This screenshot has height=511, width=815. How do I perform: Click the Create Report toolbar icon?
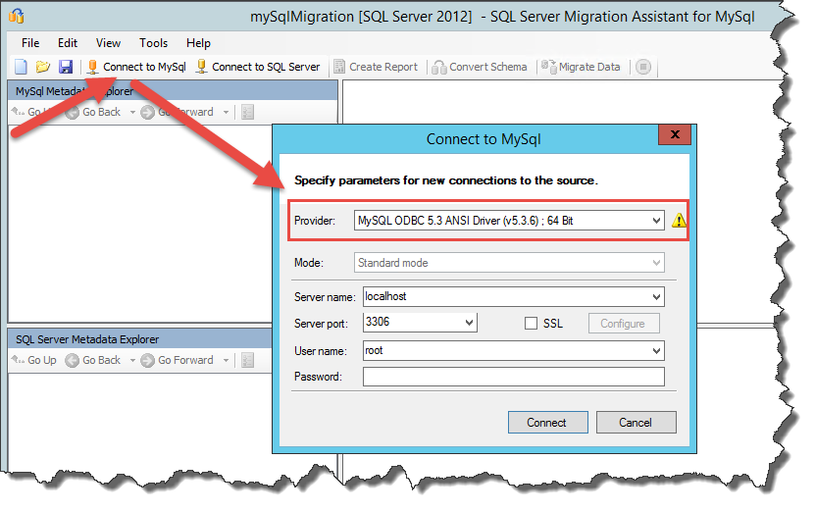(339, 67)
